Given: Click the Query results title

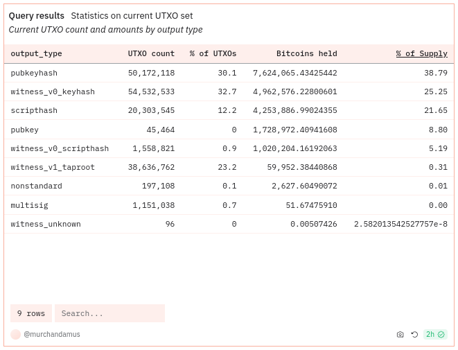Looking at the screenshot, I should click(x=36, y=15).
